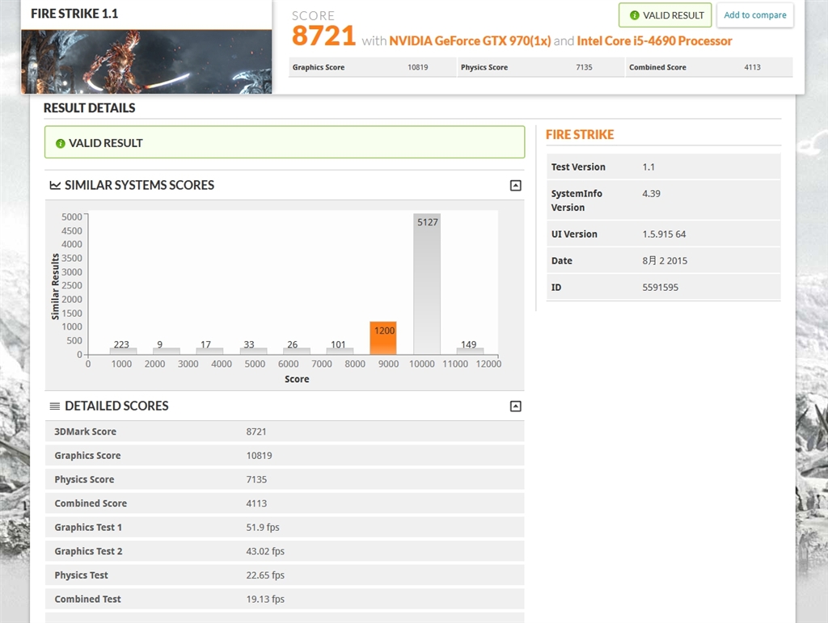Select the 149 histogram bar
The width and height of the screenshot is (828, 623).
pyautogui.click(x=470, y=351)
